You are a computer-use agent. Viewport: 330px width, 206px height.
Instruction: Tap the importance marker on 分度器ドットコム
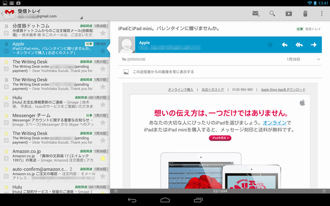[x=6, y=26]
